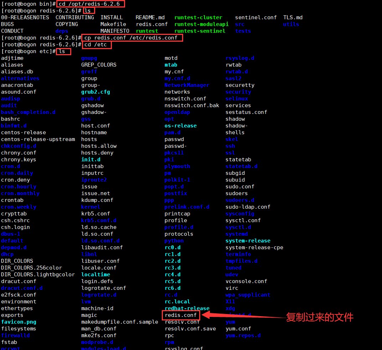Click the 'cd /etc' command text

95,45
